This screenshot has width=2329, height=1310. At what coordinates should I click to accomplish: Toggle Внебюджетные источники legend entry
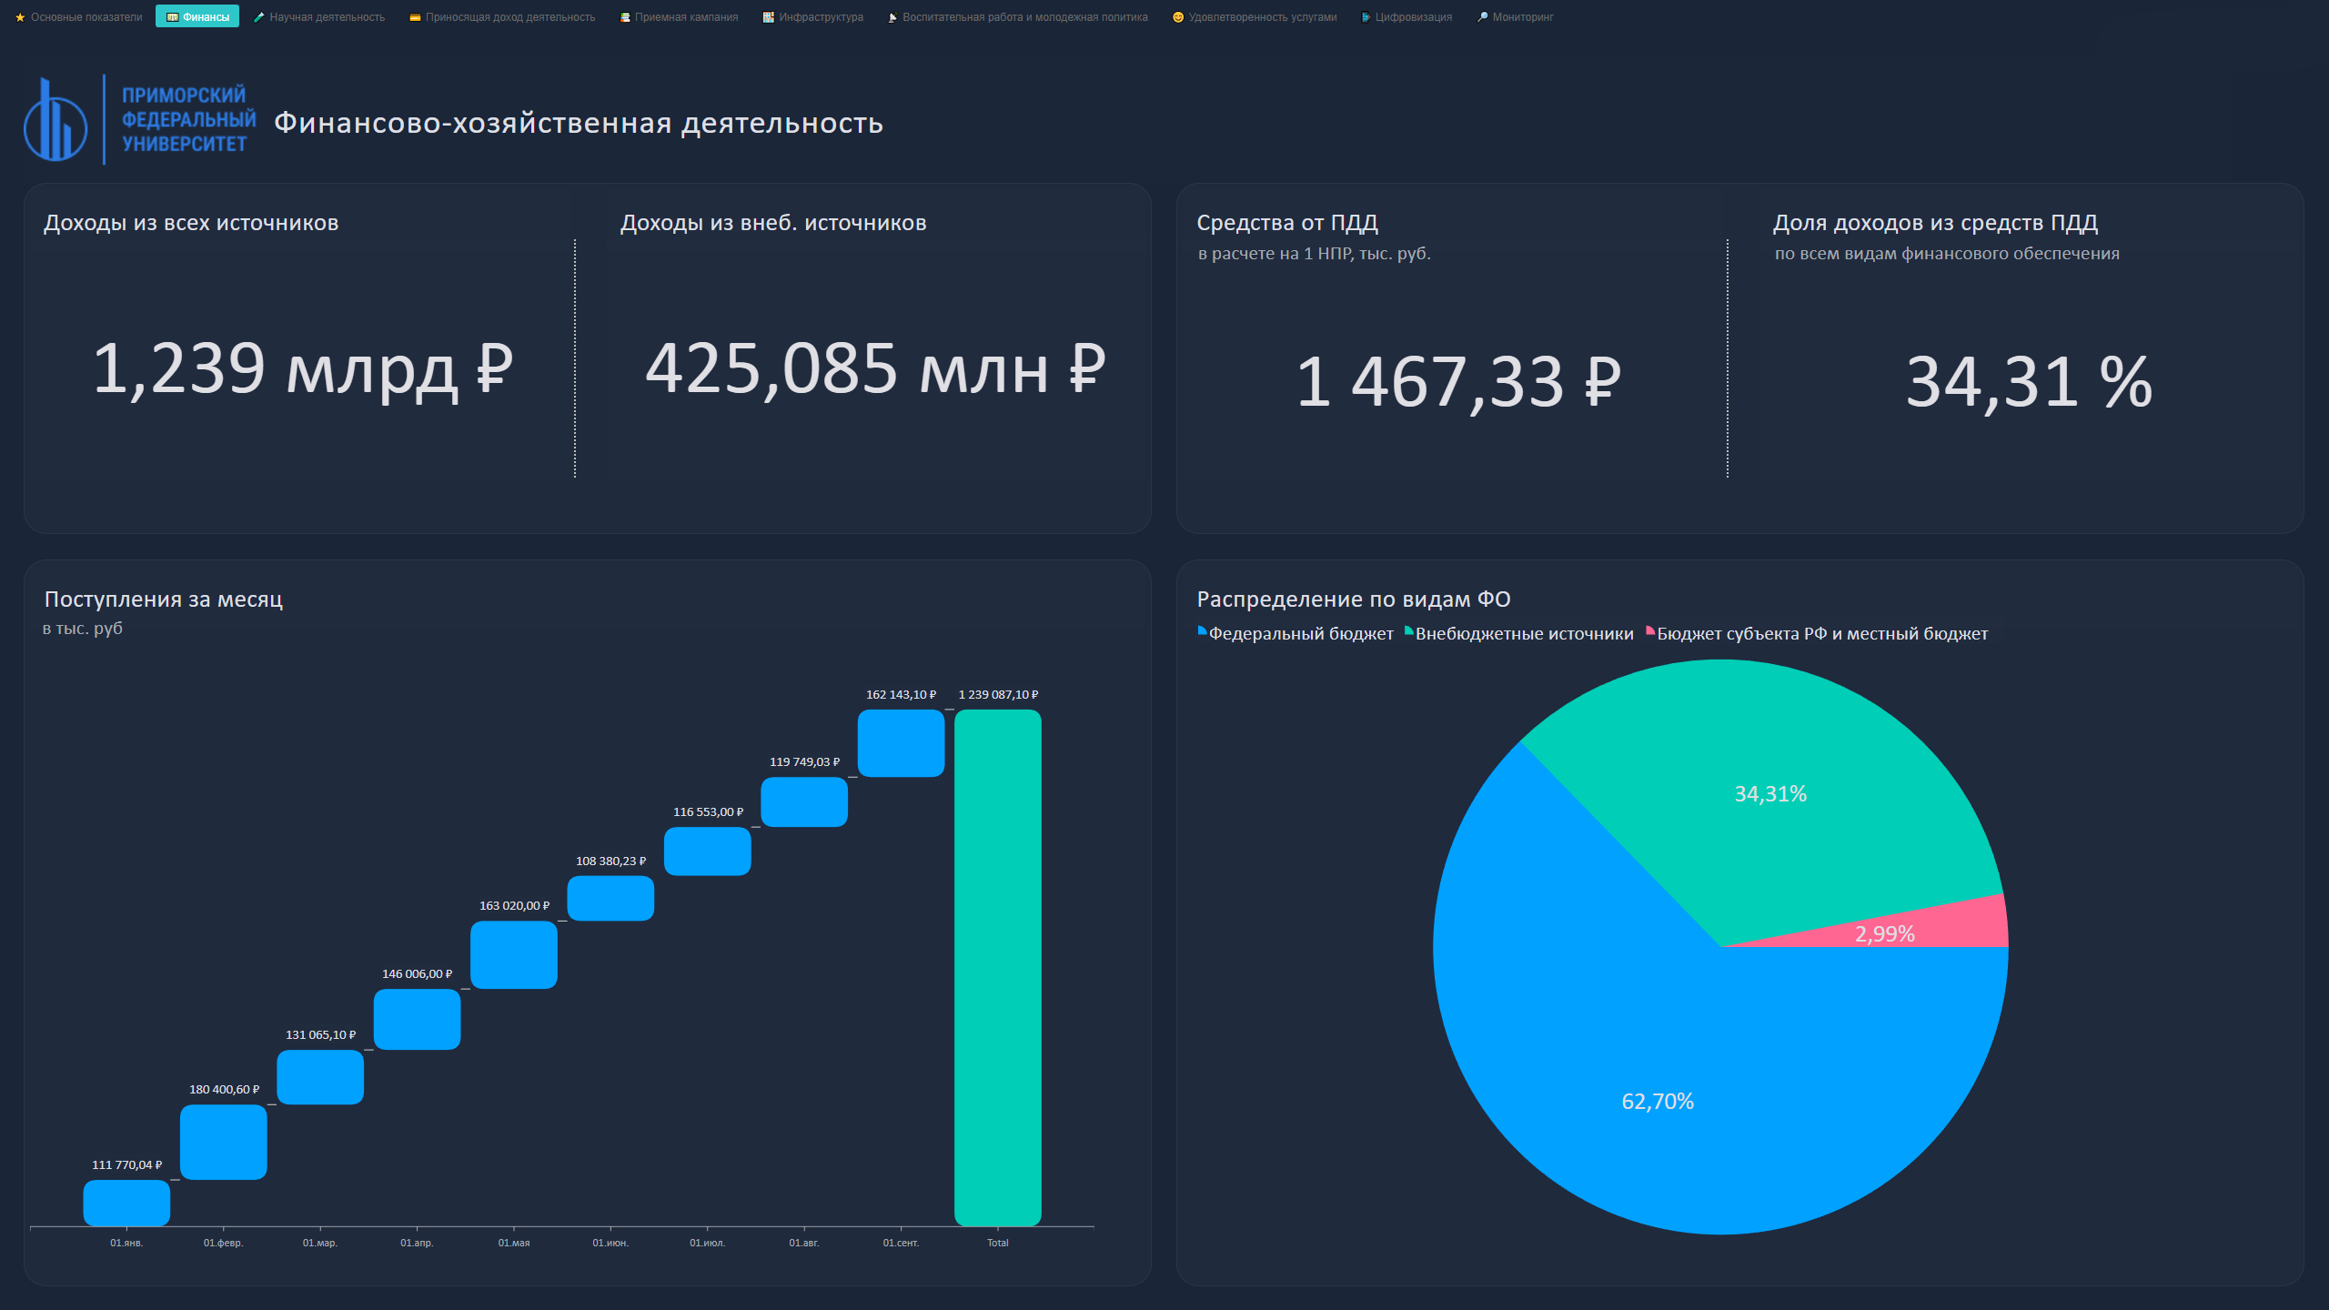pyautogui.click(x=1523, y=634)
